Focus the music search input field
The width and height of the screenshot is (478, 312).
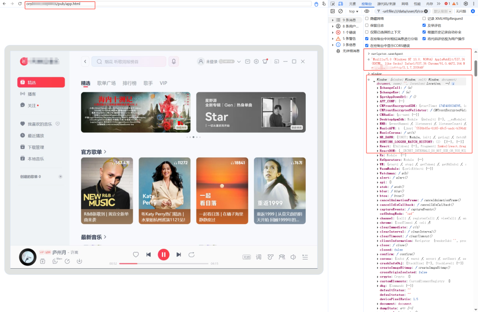pos(129,61)
